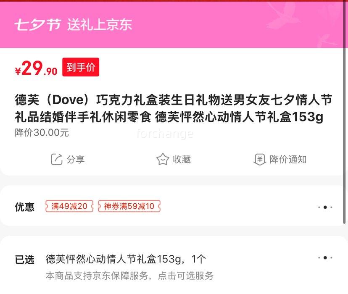This screenshot has width=348, height=294.
Task: Tap the 已选 section label
Action: pos(25,260)
